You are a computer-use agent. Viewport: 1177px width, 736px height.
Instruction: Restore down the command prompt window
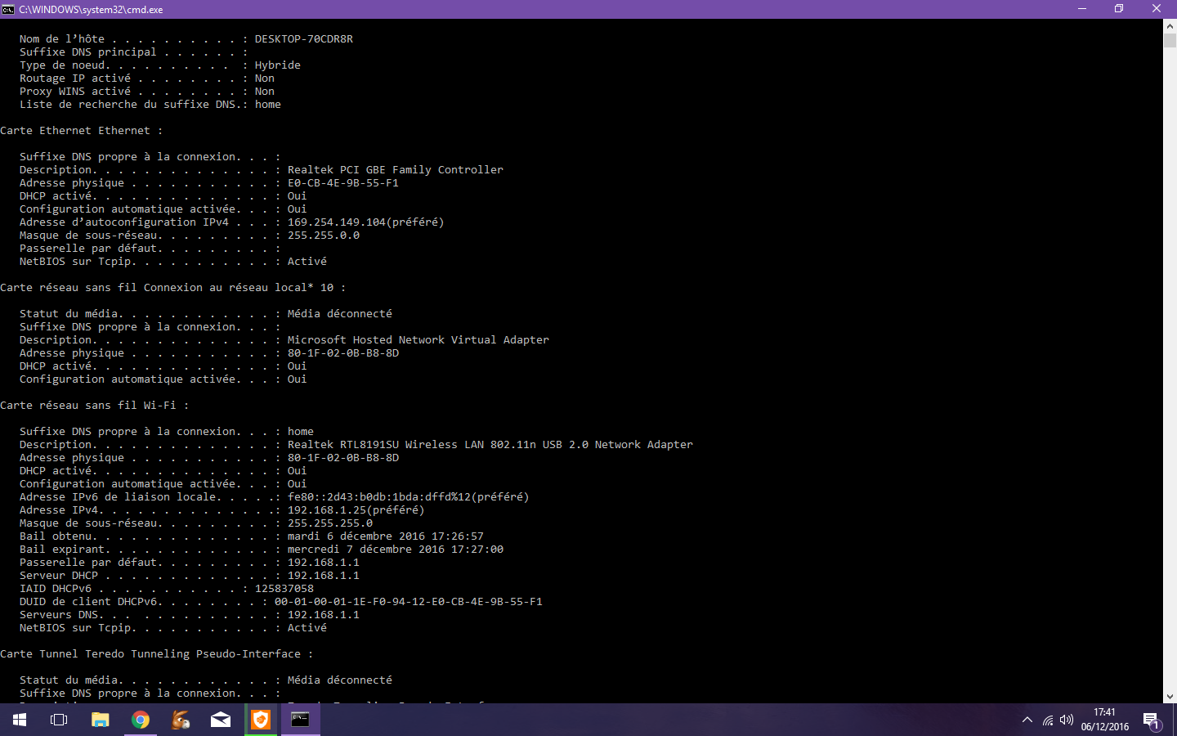1119,9
